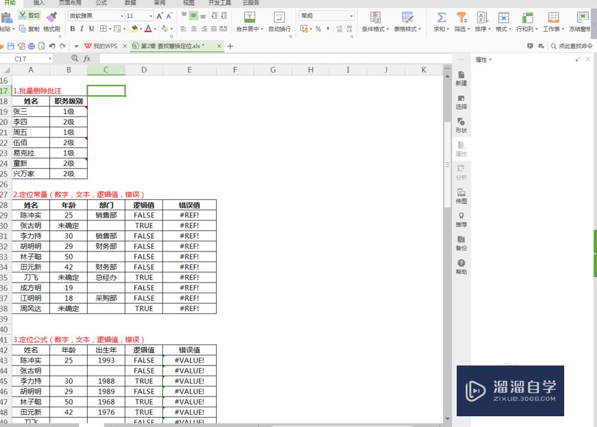Toggle underline formatting

[91, 29]
